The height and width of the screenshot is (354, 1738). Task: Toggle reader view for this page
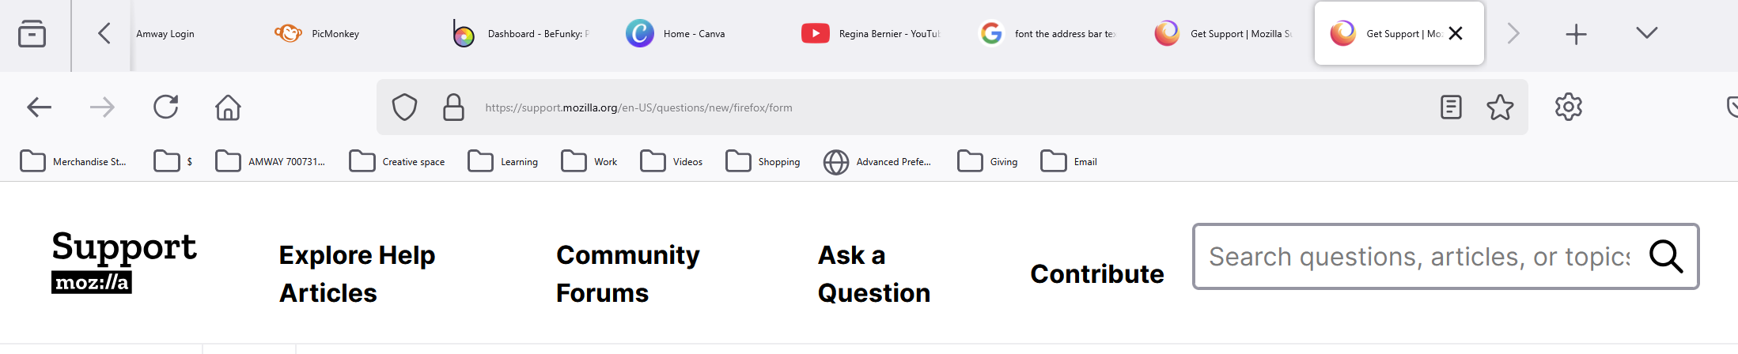click(x=1451, y=107)
